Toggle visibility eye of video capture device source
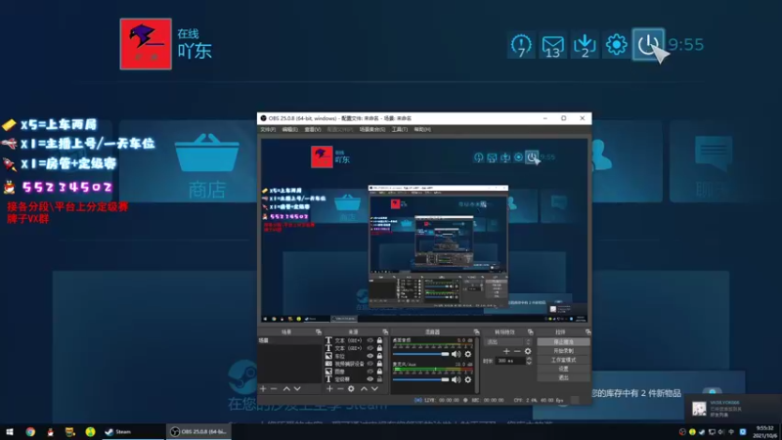Viewport: 782px width, 440px height. (x=370, y=364)
